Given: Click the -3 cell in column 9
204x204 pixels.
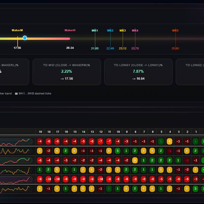Looking at the screenshot, I should click(126, 141).
